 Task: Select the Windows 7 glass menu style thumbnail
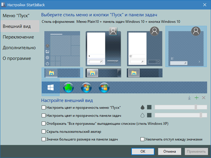(103, 47)
